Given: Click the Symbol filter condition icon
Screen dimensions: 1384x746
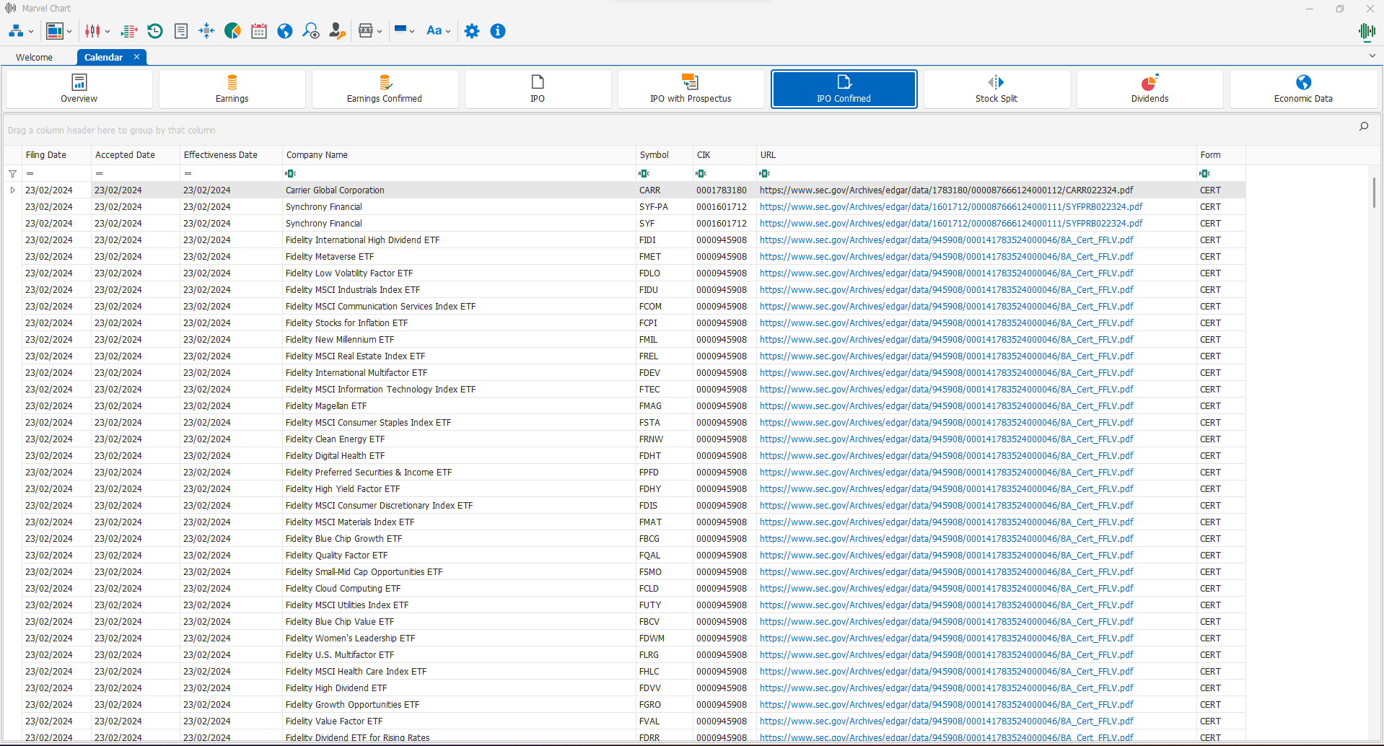Looking at the screenshot, I should [x=644, y=173].
